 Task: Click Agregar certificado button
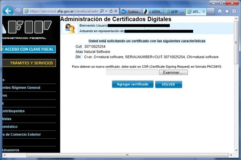[133, 84]
